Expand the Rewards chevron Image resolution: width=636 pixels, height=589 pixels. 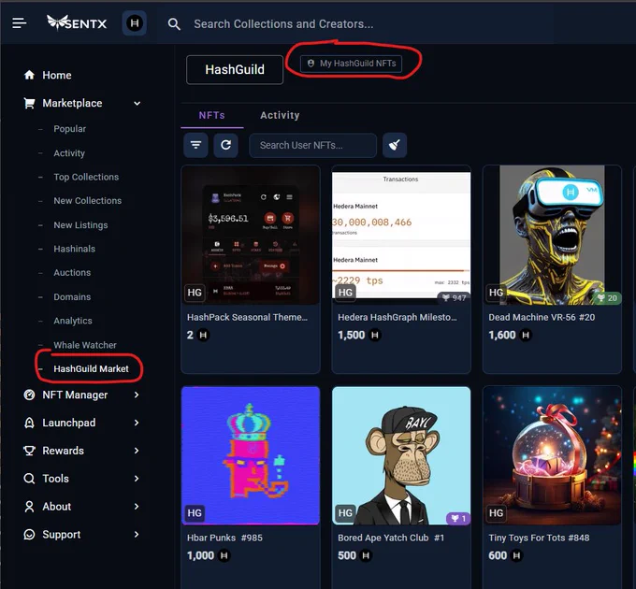pos(137,451)
